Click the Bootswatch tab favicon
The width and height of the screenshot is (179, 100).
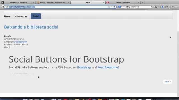[3, 2]
